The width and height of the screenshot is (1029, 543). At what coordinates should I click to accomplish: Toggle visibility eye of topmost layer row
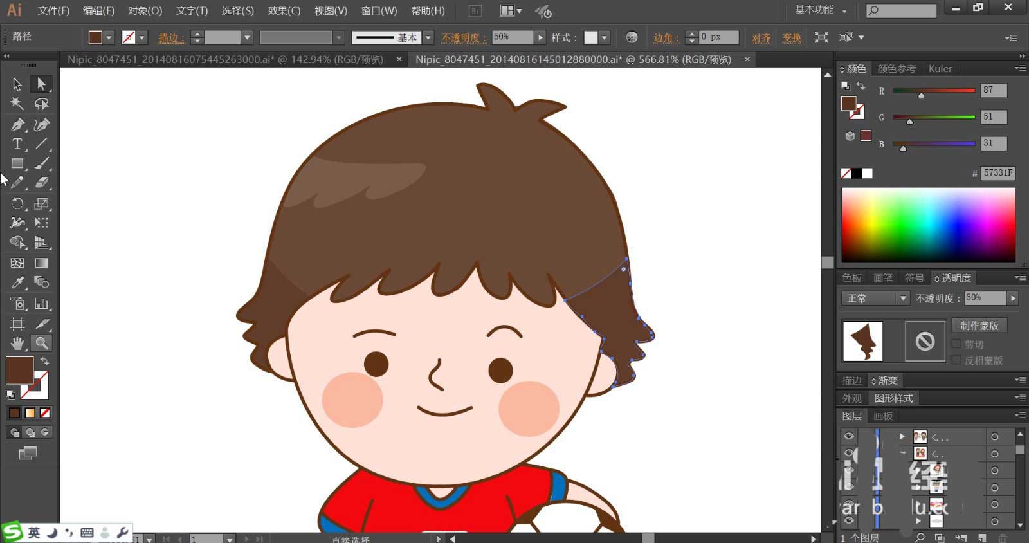(x=849, y=436)
